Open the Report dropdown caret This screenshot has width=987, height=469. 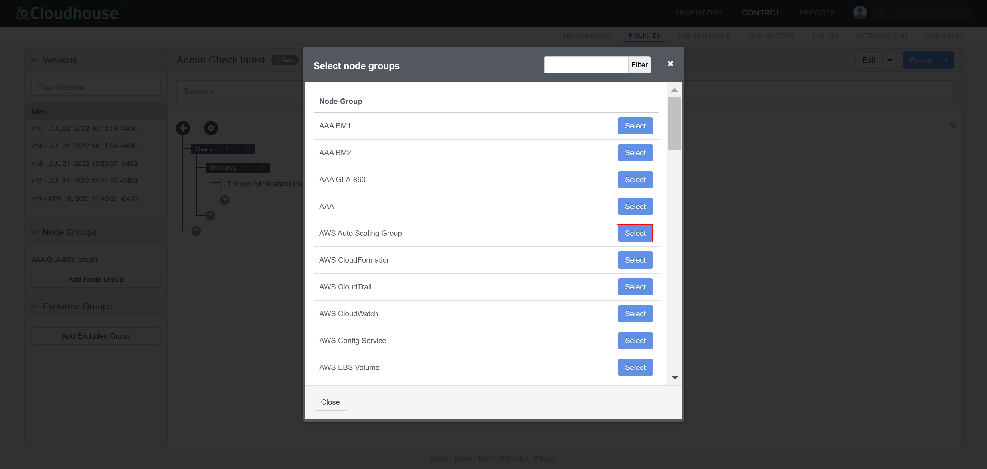click(946, 60)
